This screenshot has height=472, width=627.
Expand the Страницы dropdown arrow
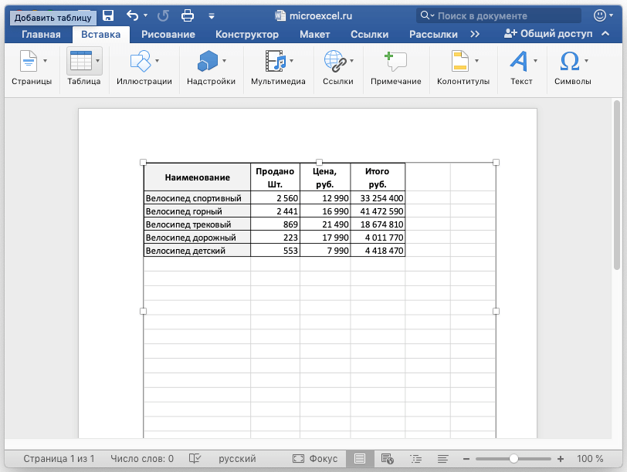tap(45, 61)
